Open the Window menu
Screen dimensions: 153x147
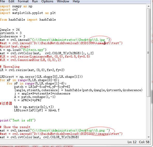(x=63, y=1)
